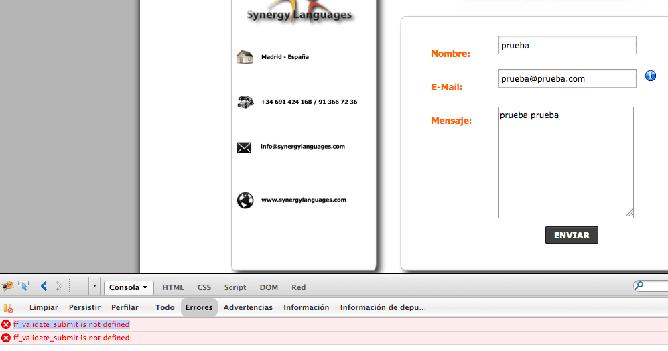Filter by Información de depuración
This screenshot has height=351, width=668.
click(x=383, y=307)
